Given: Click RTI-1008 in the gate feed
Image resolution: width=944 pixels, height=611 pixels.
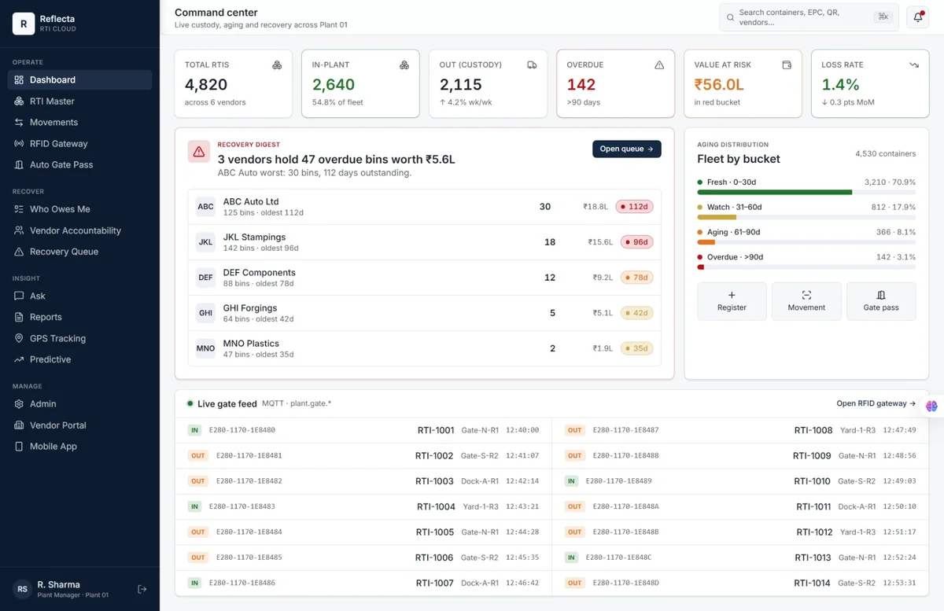Looking at the screenshot, I should click(813, 430).
